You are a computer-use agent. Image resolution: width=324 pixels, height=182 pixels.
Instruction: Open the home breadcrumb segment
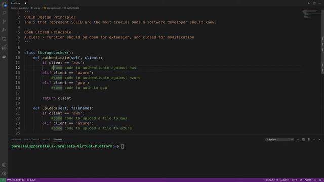click(x=14, y=8)
